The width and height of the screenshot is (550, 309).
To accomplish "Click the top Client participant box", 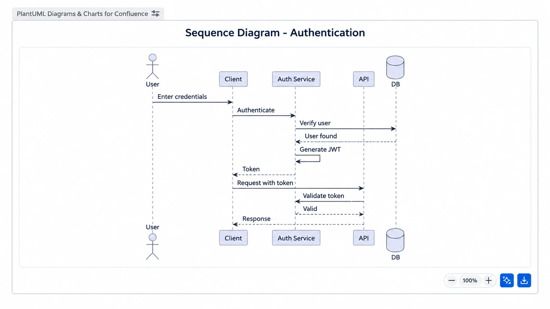I will 233,79.
